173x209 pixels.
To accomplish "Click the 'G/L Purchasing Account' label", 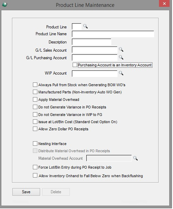I will (46, 58).
